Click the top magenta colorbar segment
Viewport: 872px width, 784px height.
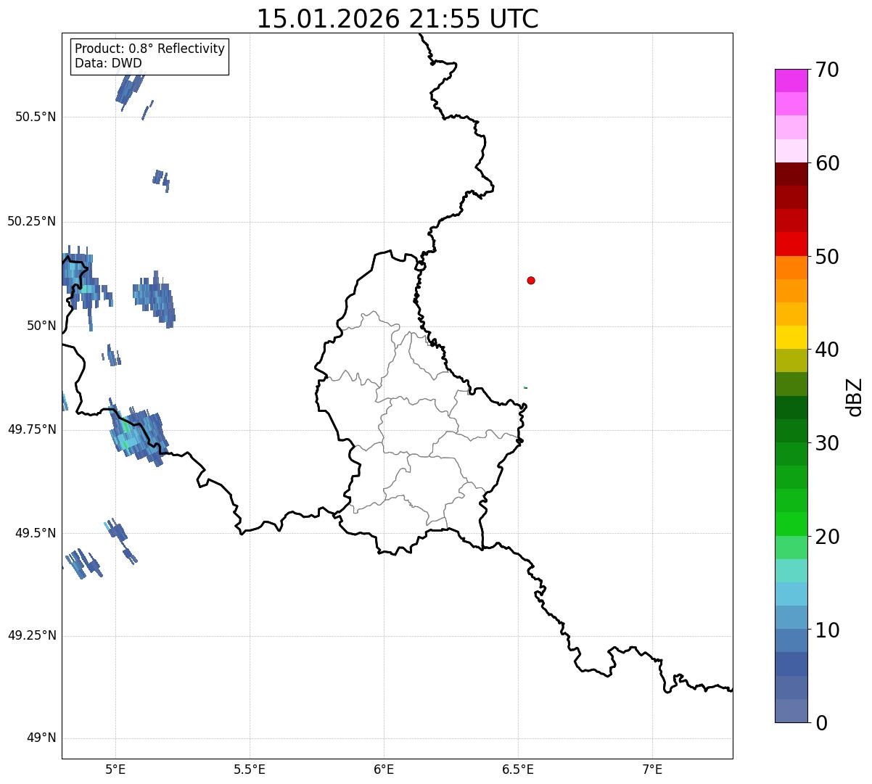click(791, 81)
